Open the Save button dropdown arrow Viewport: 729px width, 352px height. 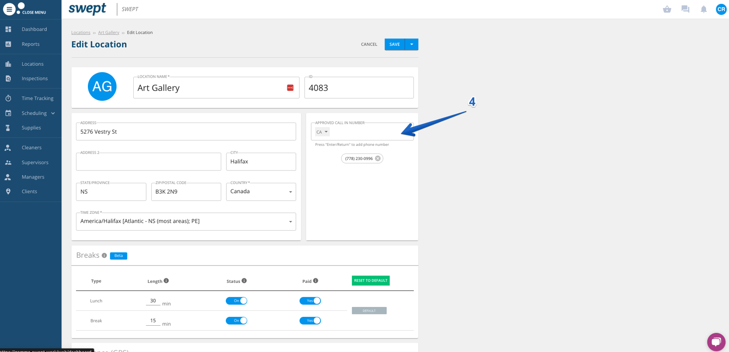pos(412,45)
